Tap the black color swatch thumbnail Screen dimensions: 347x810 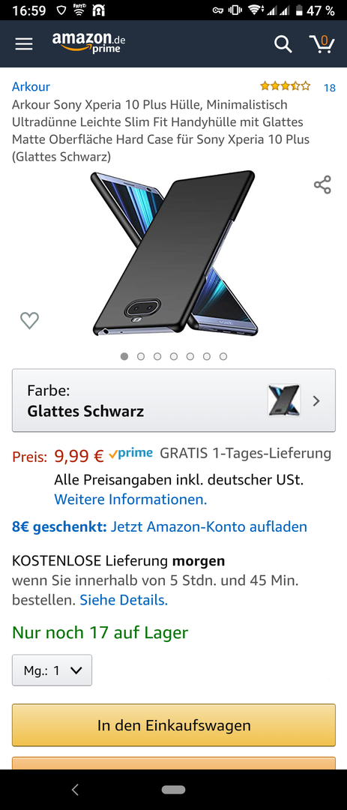click(284, 400)
